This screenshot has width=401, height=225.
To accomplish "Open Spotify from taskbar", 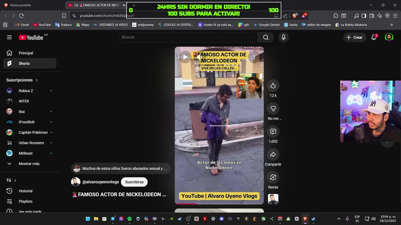I will (129, 219).
